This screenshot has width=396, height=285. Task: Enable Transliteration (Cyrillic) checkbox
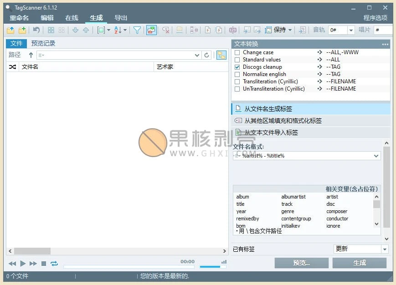pyautogui.click(x=237, y=81)
